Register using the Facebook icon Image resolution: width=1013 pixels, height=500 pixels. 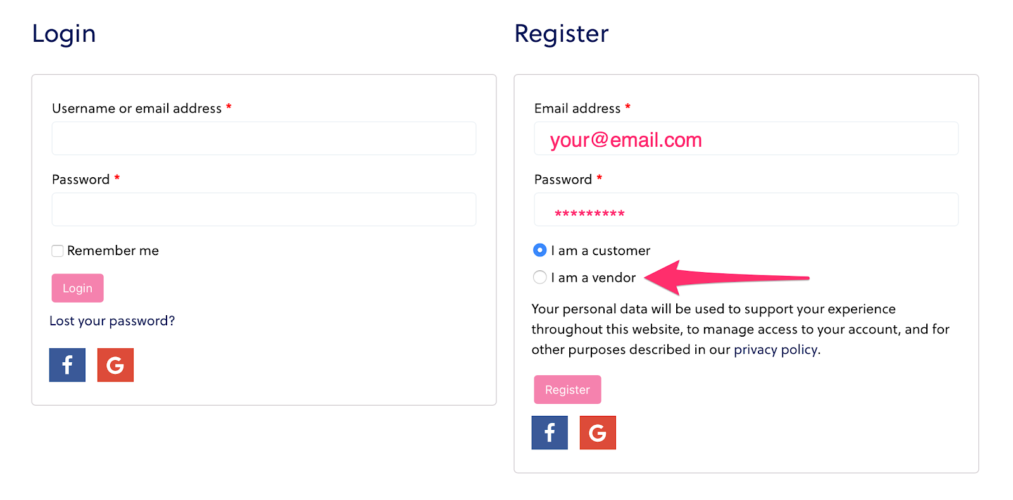tap(550, 433)
